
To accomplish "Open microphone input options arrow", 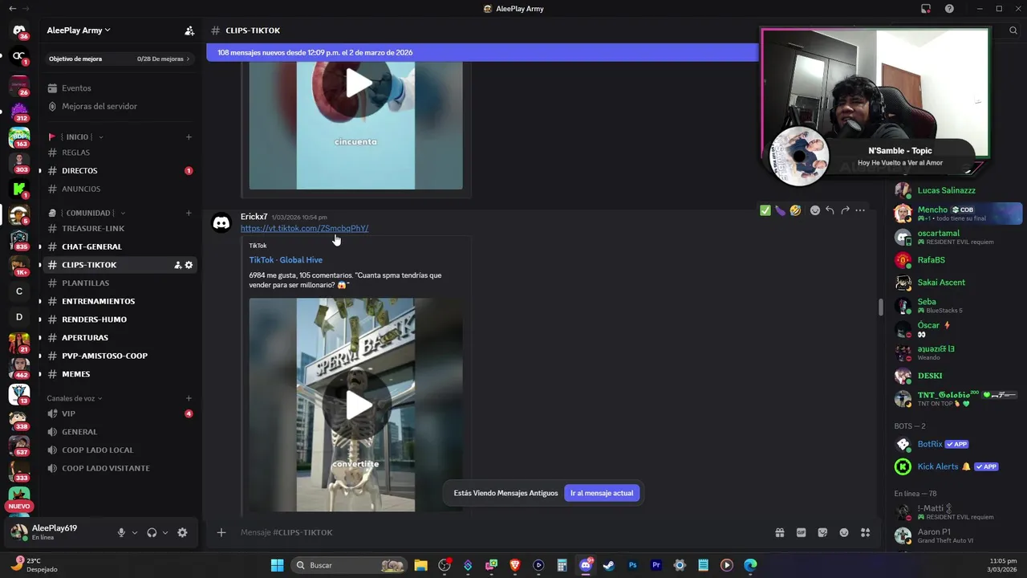I will 134,532.
